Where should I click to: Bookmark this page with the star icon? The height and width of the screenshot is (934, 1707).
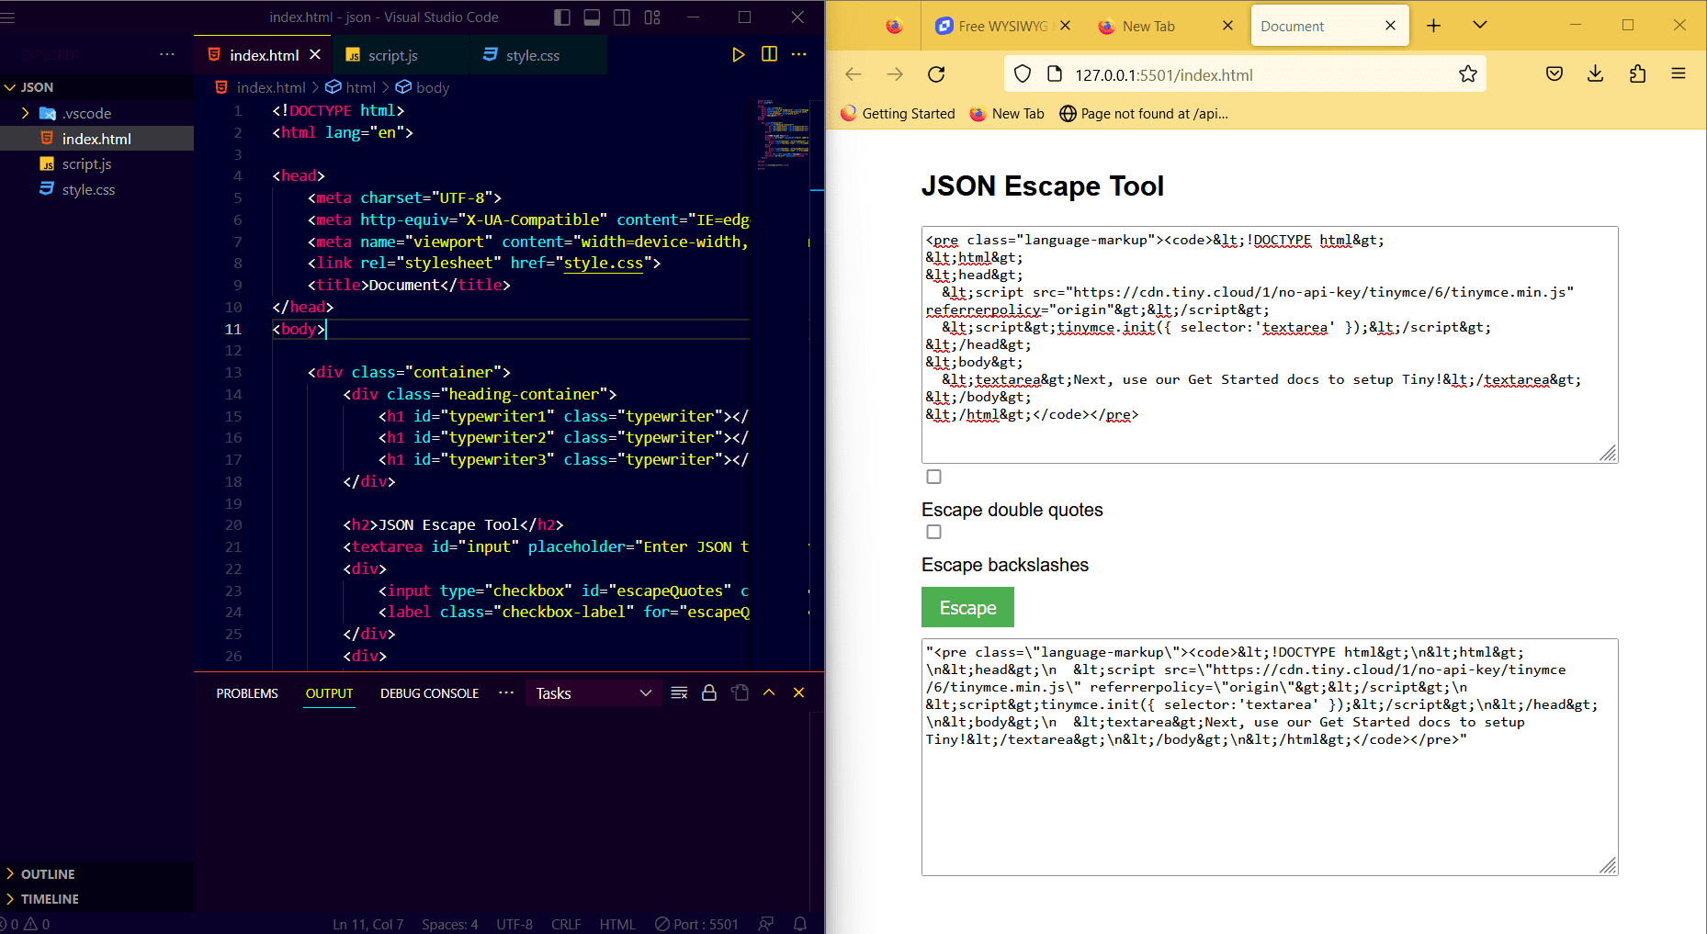click(x=1468, y=74)
